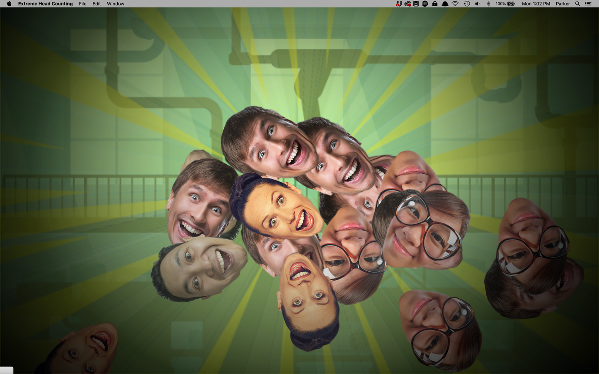Click the sideways head of the woman with dark bun
The width and height of the screenshot is (599, 374).
coord(277,205)
